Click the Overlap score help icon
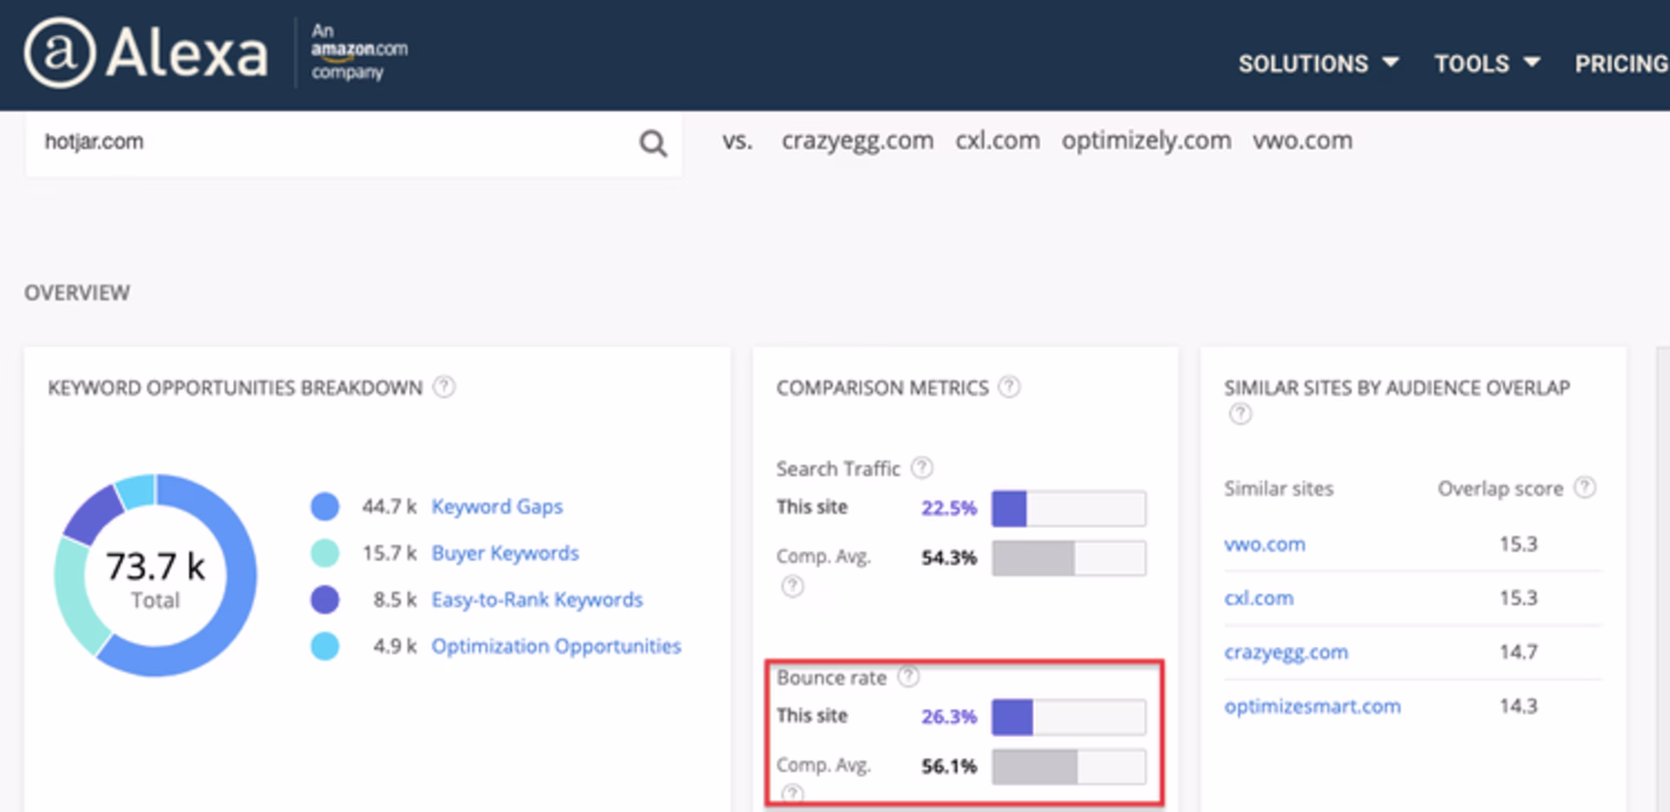The image size is (1670, 812). click(x=1586, y=488)
